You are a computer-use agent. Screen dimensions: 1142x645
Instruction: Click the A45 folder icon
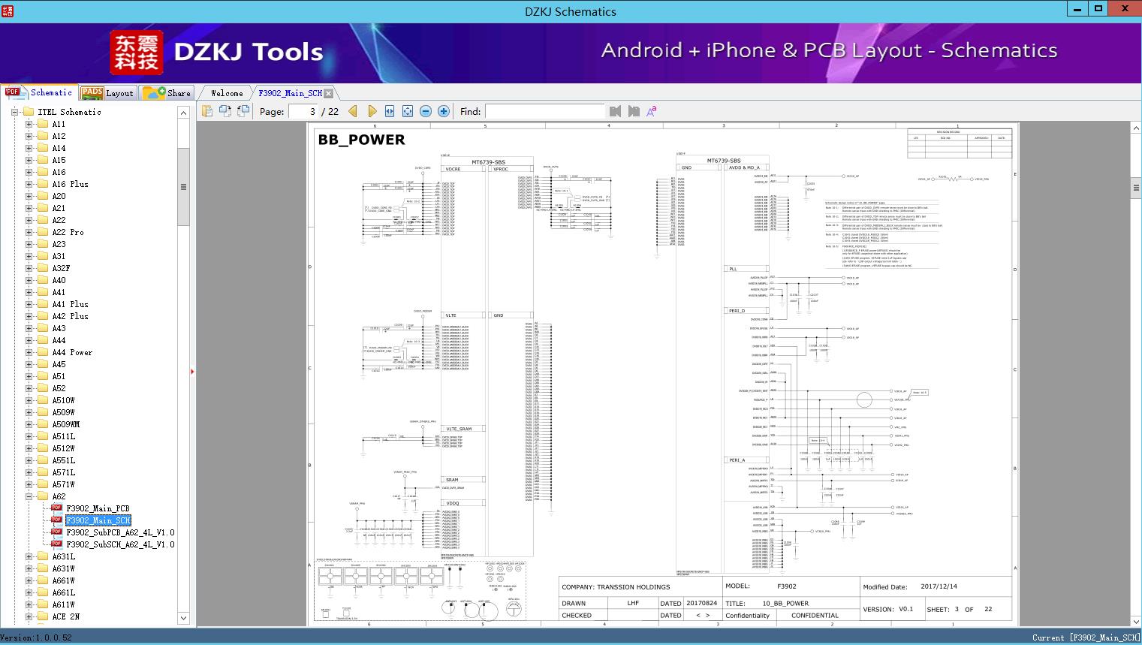point(43,364)
